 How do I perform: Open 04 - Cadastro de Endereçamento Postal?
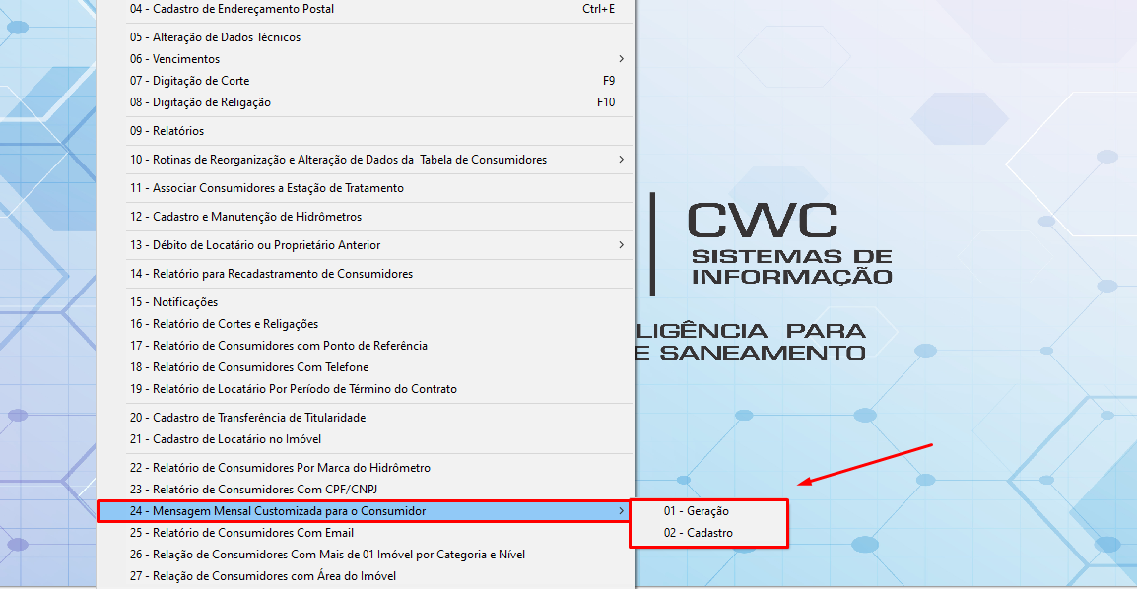tap(232, 9)
